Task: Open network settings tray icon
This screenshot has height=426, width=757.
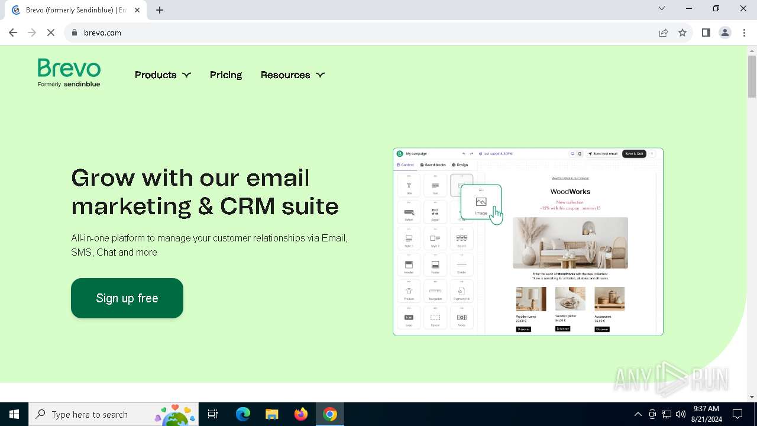Action: 667,414
